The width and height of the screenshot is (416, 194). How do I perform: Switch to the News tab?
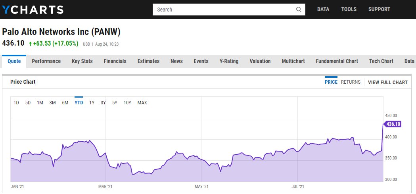tap(176, 61)
